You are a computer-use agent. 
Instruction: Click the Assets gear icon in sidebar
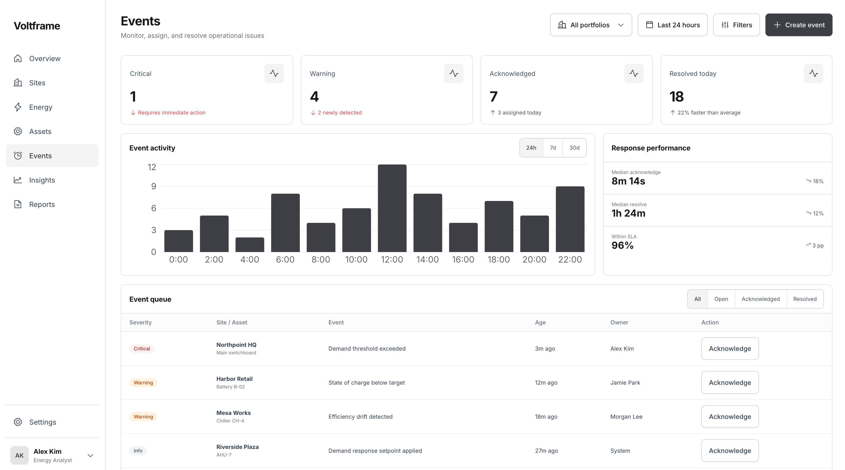coord(18,131)
